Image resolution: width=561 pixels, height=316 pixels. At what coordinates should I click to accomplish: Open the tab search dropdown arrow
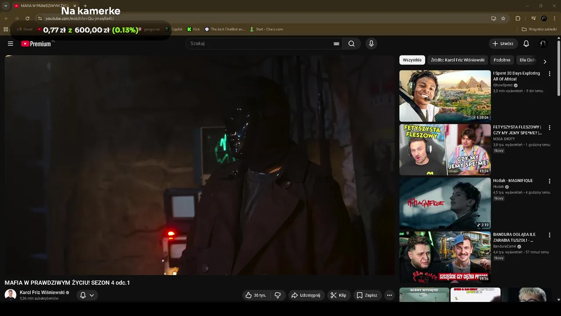tap(6, 6)
